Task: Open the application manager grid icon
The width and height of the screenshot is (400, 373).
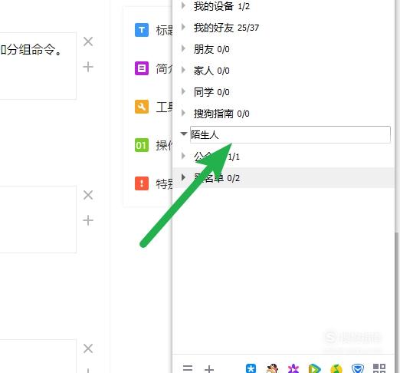Action: click(x=379, y=368)
